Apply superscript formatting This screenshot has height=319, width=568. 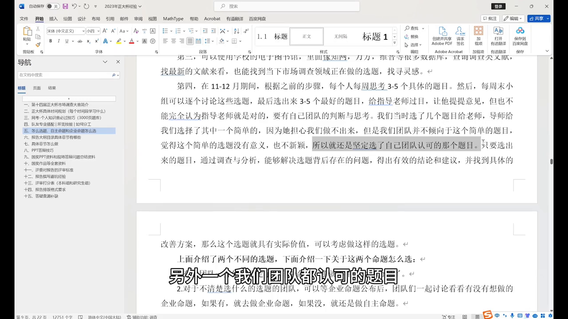click(97, 41)
